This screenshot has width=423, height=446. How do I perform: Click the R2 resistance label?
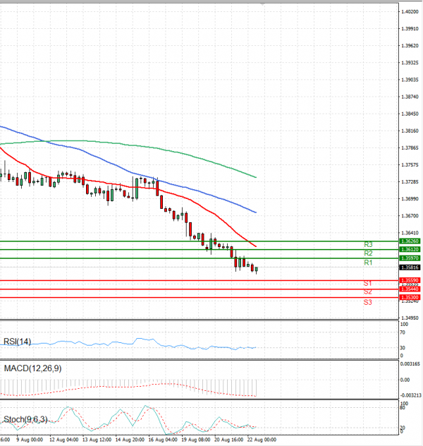(368, 253)
